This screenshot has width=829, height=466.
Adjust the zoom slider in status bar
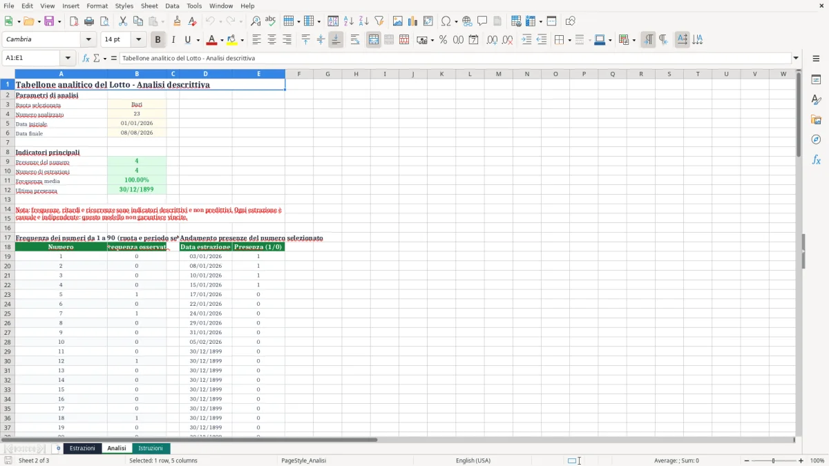[x=773, y=460]
